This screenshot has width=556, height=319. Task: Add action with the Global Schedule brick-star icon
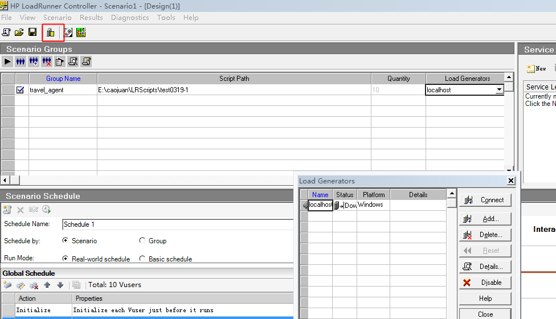pos(7,285)
